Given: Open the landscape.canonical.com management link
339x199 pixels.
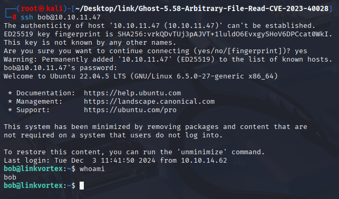Looking at the screenshot, I should [x=149, y=102].
